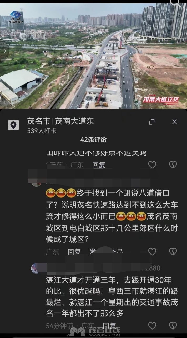Dislike the first partially visible comment
Screen dimensions: 187x338
point(173,165)
